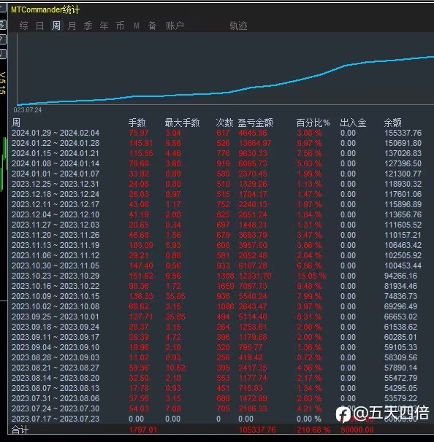The height and width of the screenshot is (442, 434).
Task: Select week row 2023.09.18 ~ 2023.09.24
Action: 216,327
